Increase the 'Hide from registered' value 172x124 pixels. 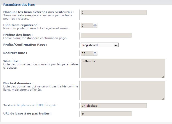[x=95, y=24]
